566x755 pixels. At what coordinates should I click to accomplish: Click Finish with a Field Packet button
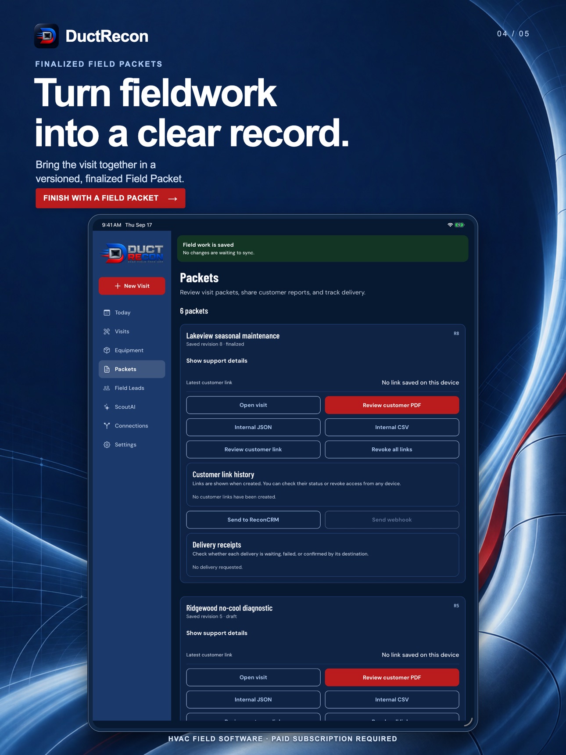click(110, 198)
